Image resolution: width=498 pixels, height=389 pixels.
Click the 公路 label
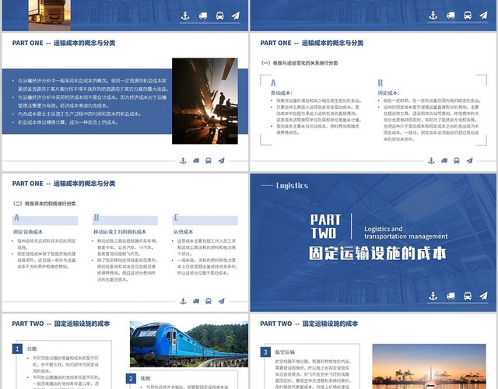(x=32, y=349)
